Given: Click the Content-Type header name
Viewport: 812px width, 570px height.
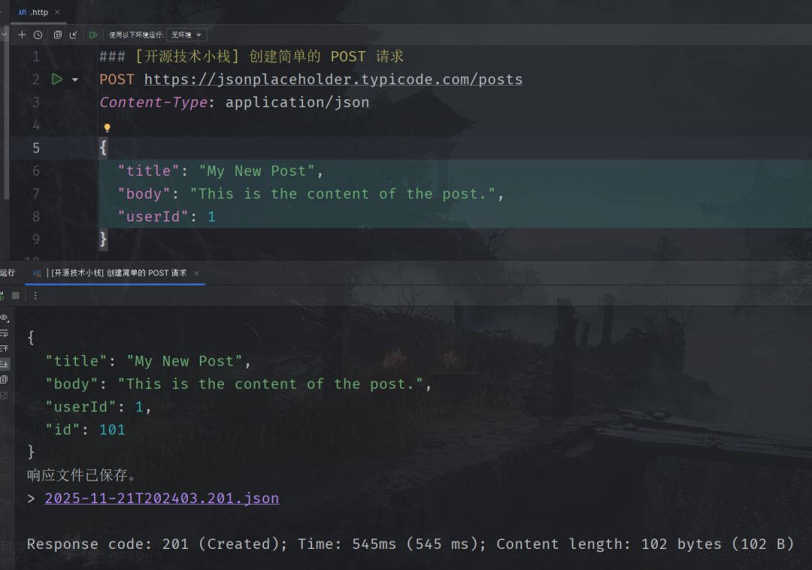Looking at the screenshot, I should 154,102.
